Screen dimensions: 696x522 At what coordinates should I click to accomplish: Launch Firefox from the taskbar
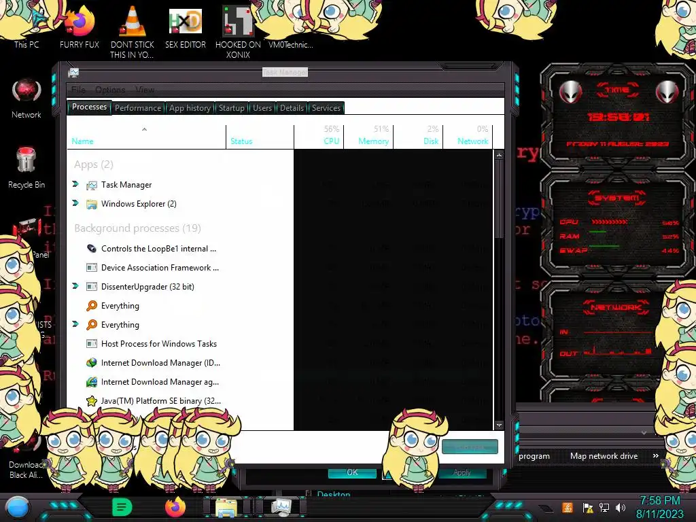[x=175, y=507]
